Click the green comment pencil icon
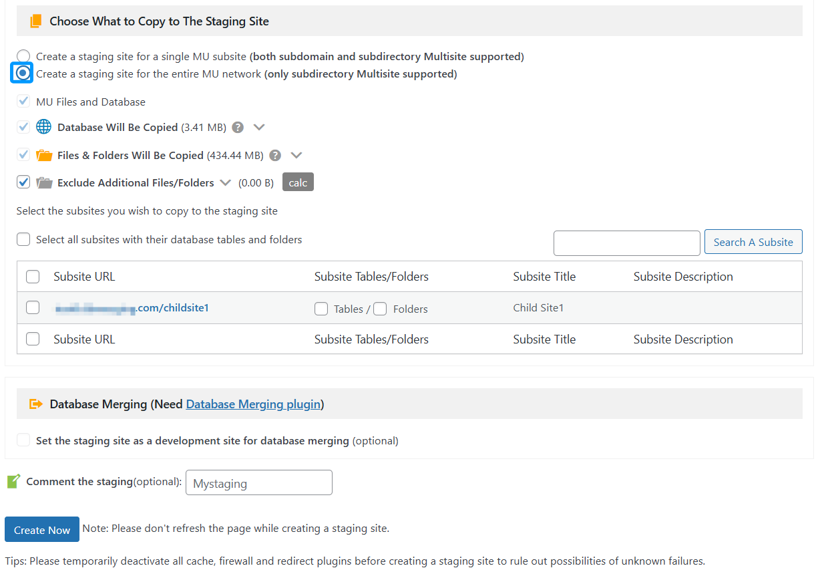The height and width of the screenshot is (572, 820). point(13,481)
